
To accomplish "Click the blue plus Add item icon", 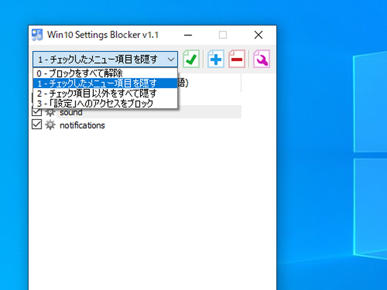I will click(x=216, y=59).
